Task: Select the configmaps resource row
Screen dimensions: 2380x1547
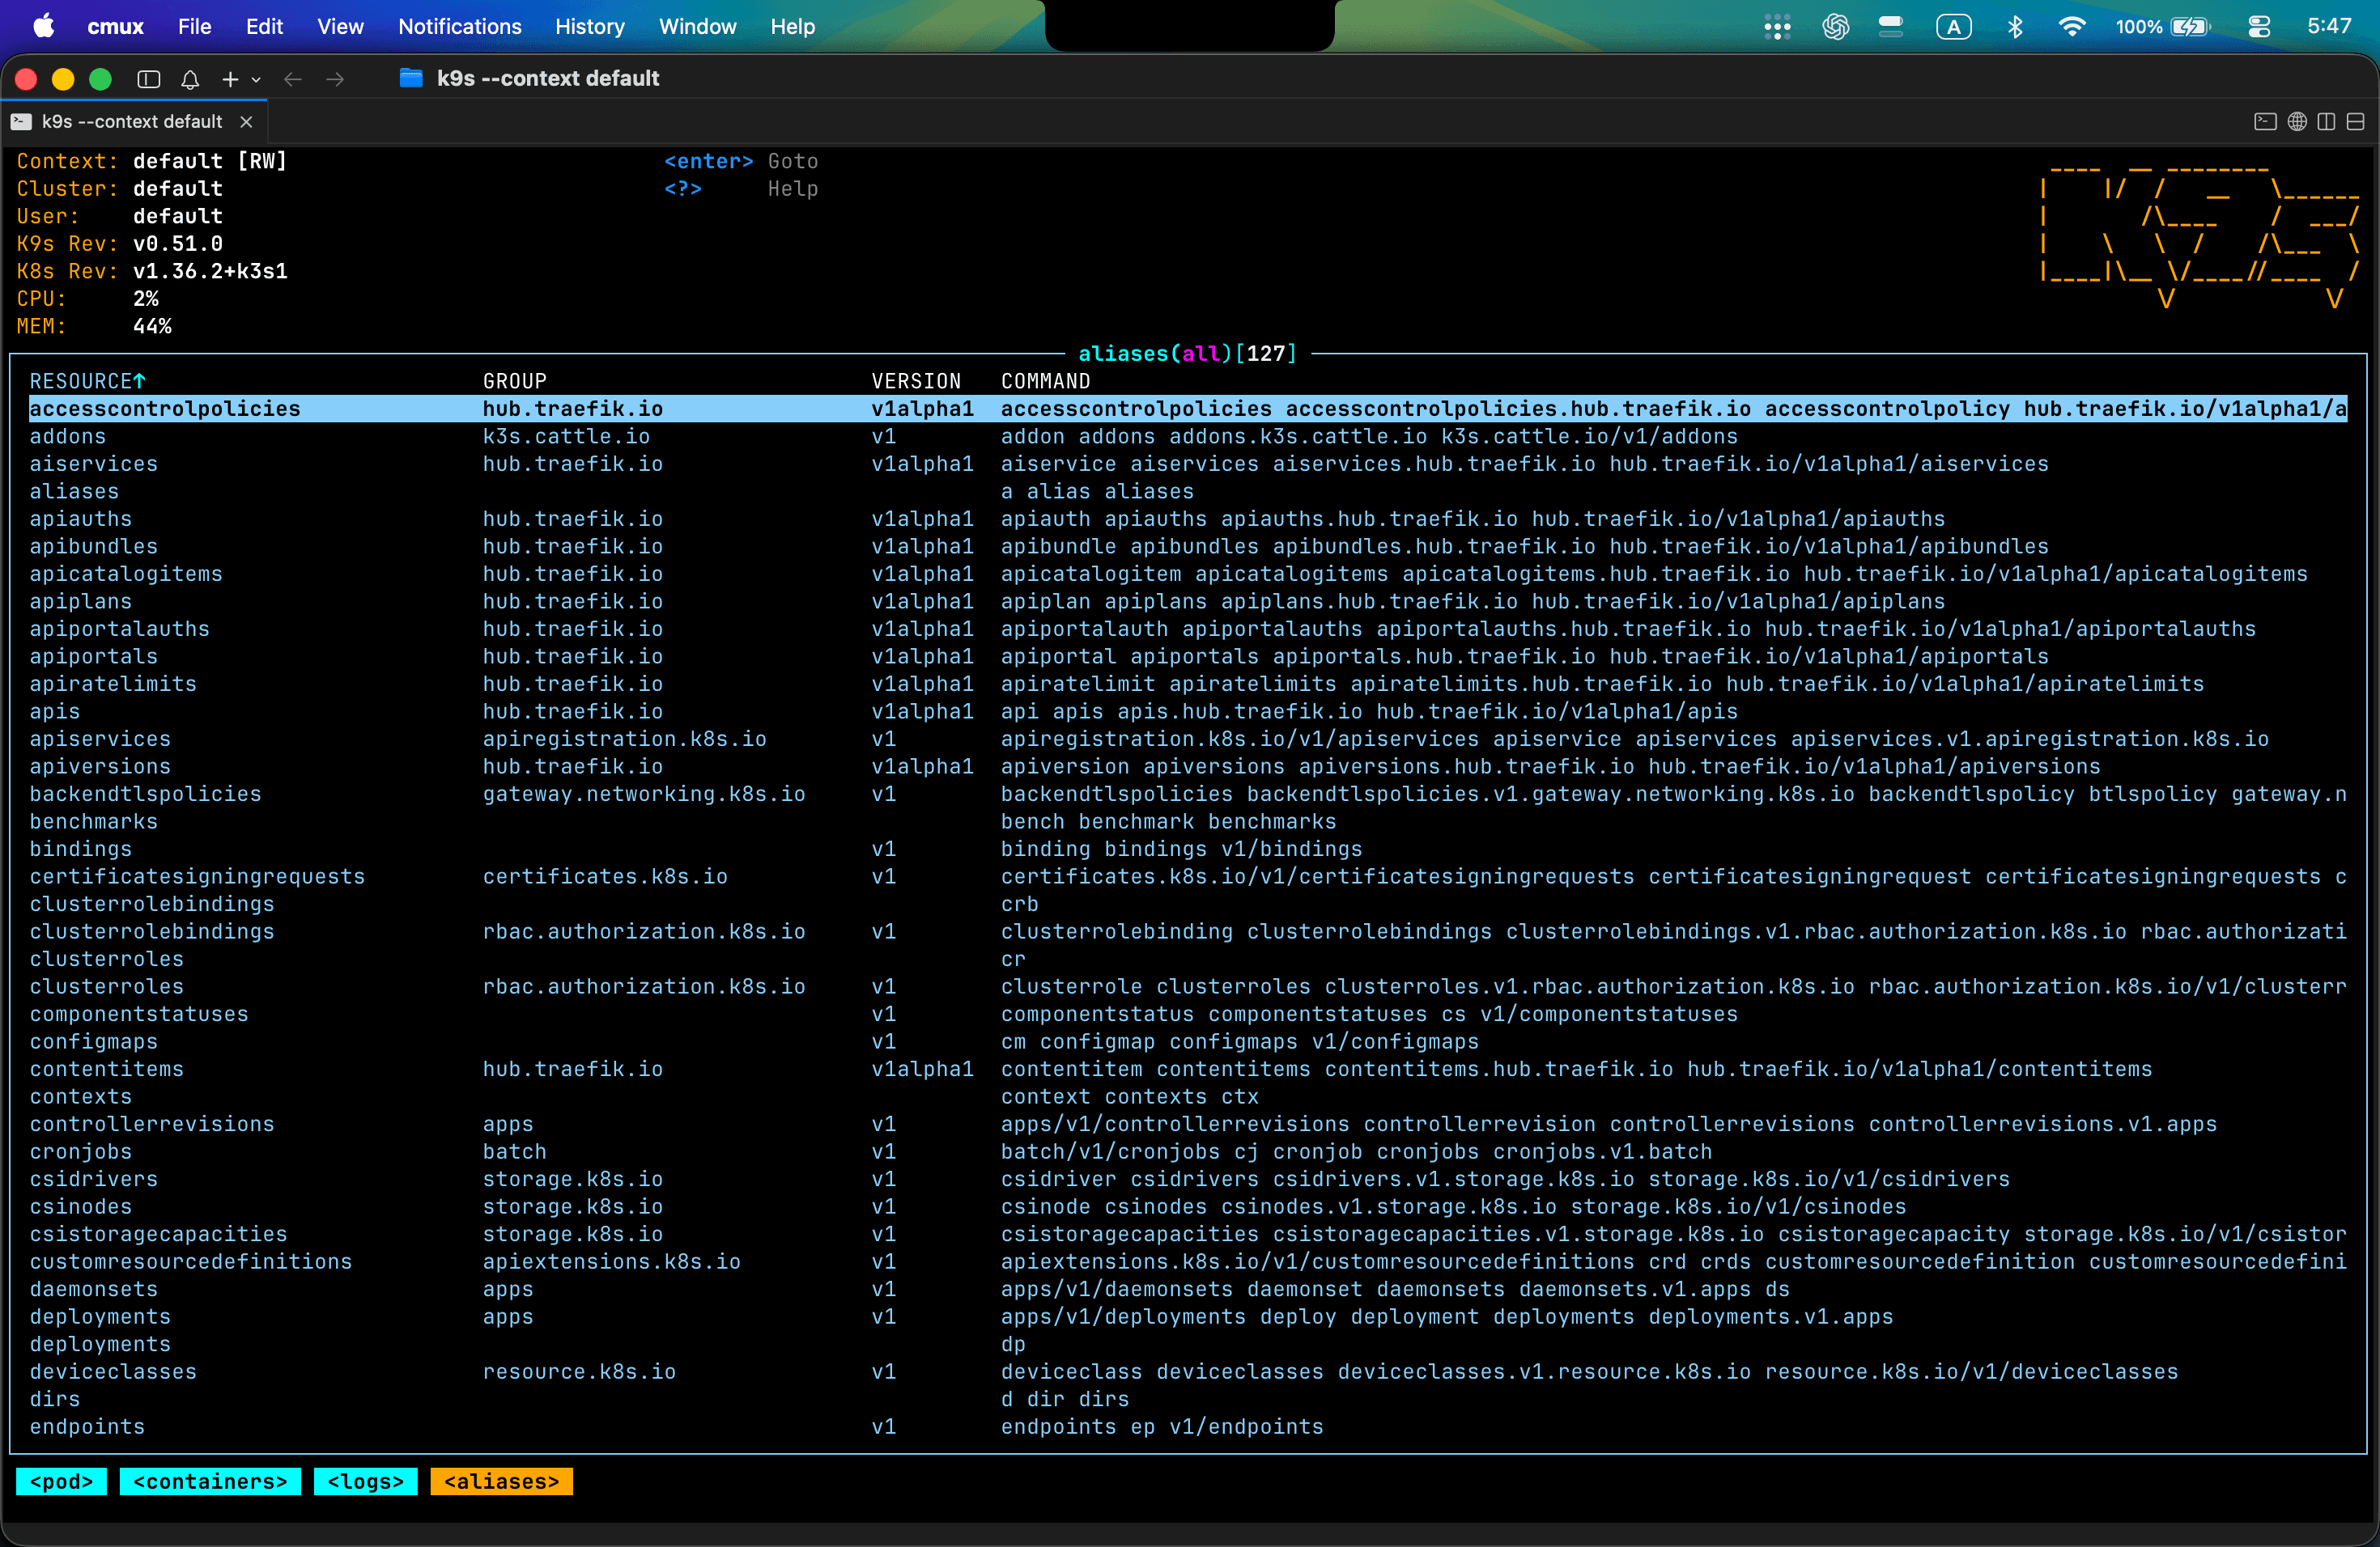Action: (1188, 1041)
